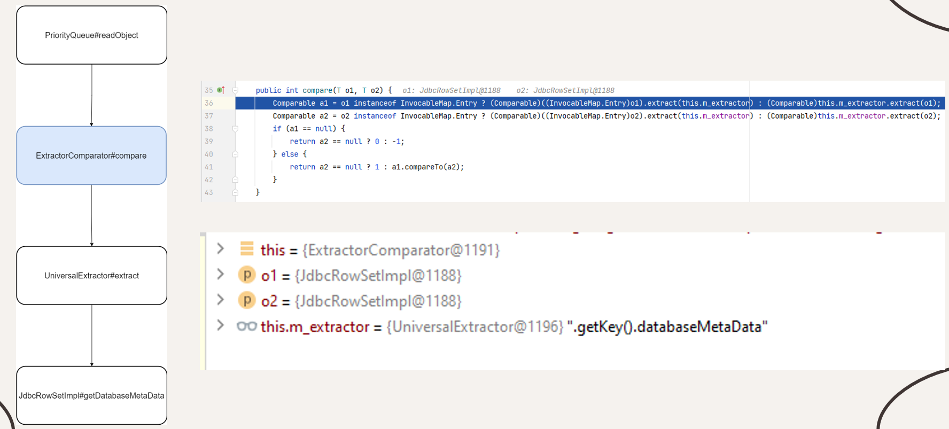Click line number 39 in the gutter

209,142
